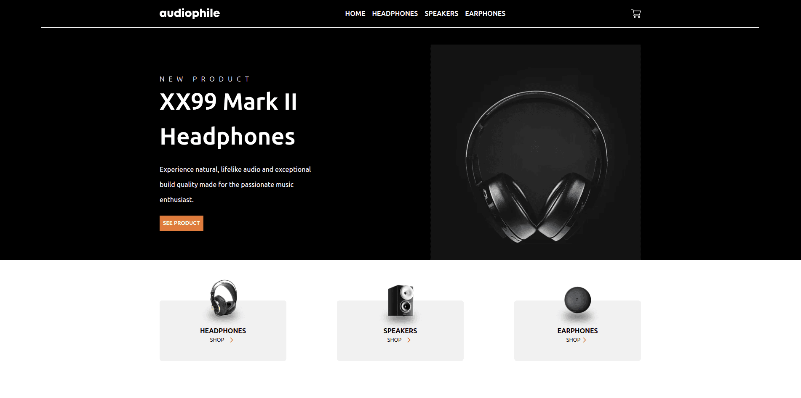Select the EARPHONES category card title
This screenshot has height=398, width=801.
[577, 331]
